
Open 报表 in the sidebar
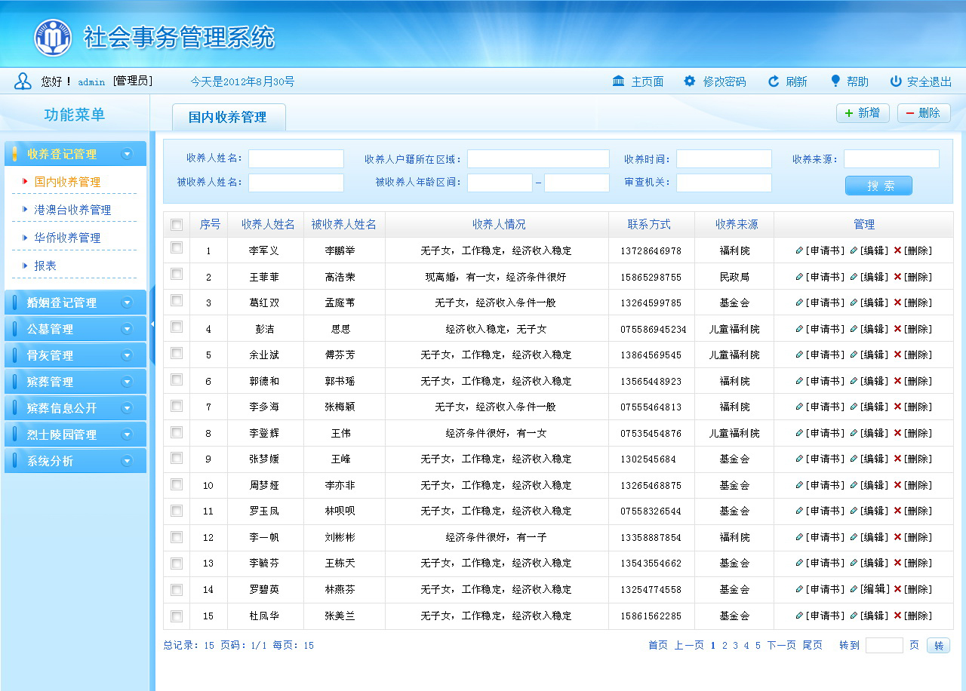pyautogui.click(x=45, y=266)
